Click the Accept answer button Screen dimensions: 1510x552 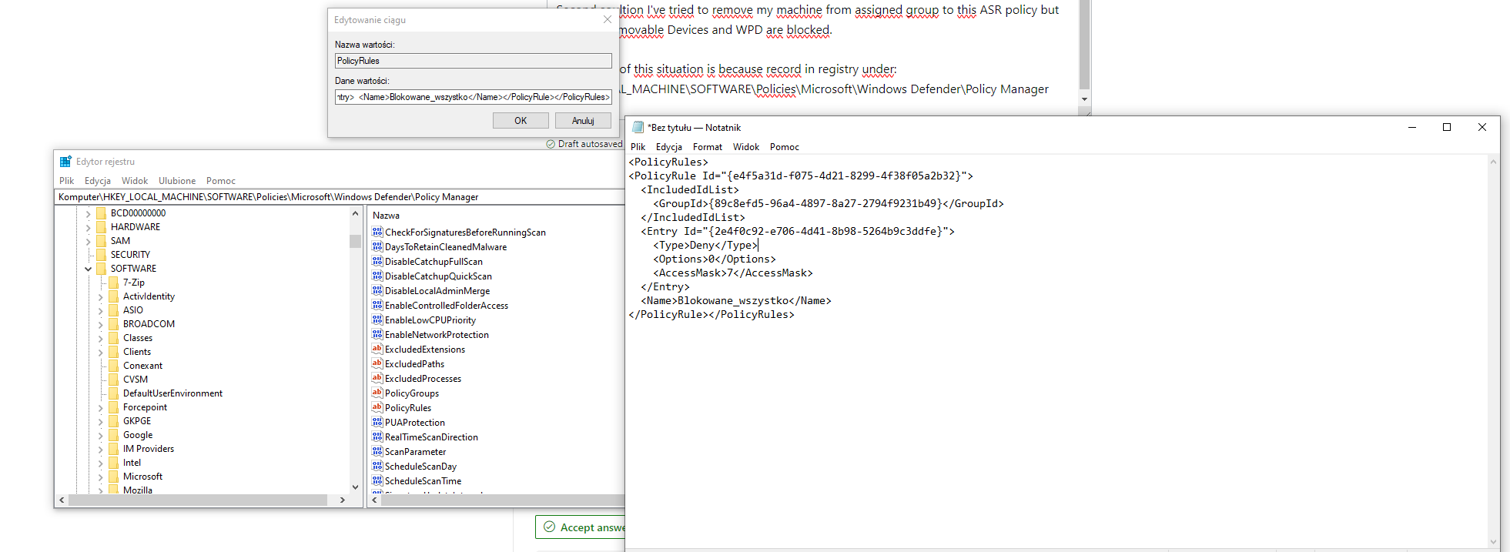point(580,527)
